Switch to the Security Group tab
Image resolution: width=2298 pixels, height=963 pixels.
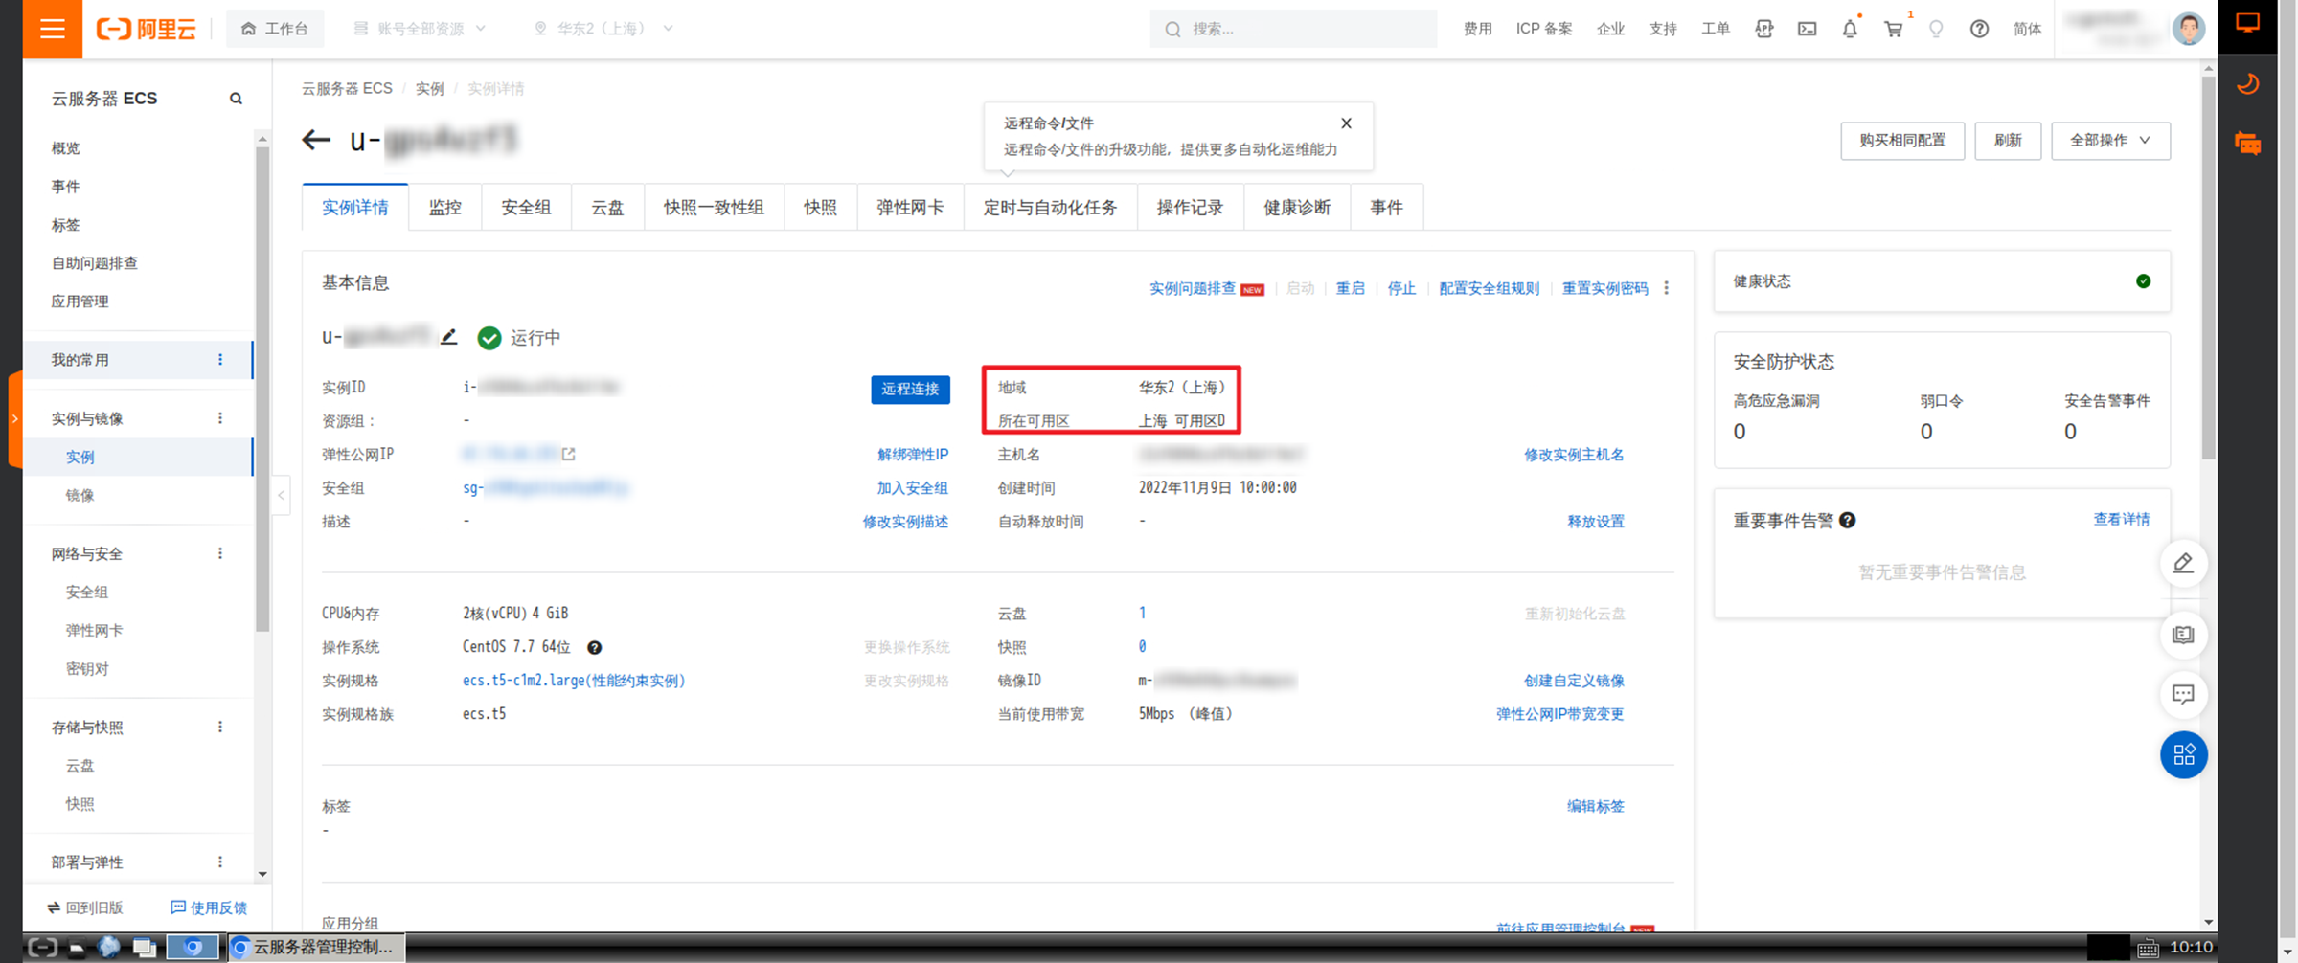[526, 208]
